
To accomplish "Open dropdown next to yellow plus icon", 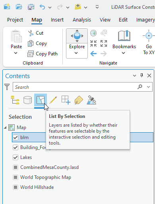I will tap(86, 8).
